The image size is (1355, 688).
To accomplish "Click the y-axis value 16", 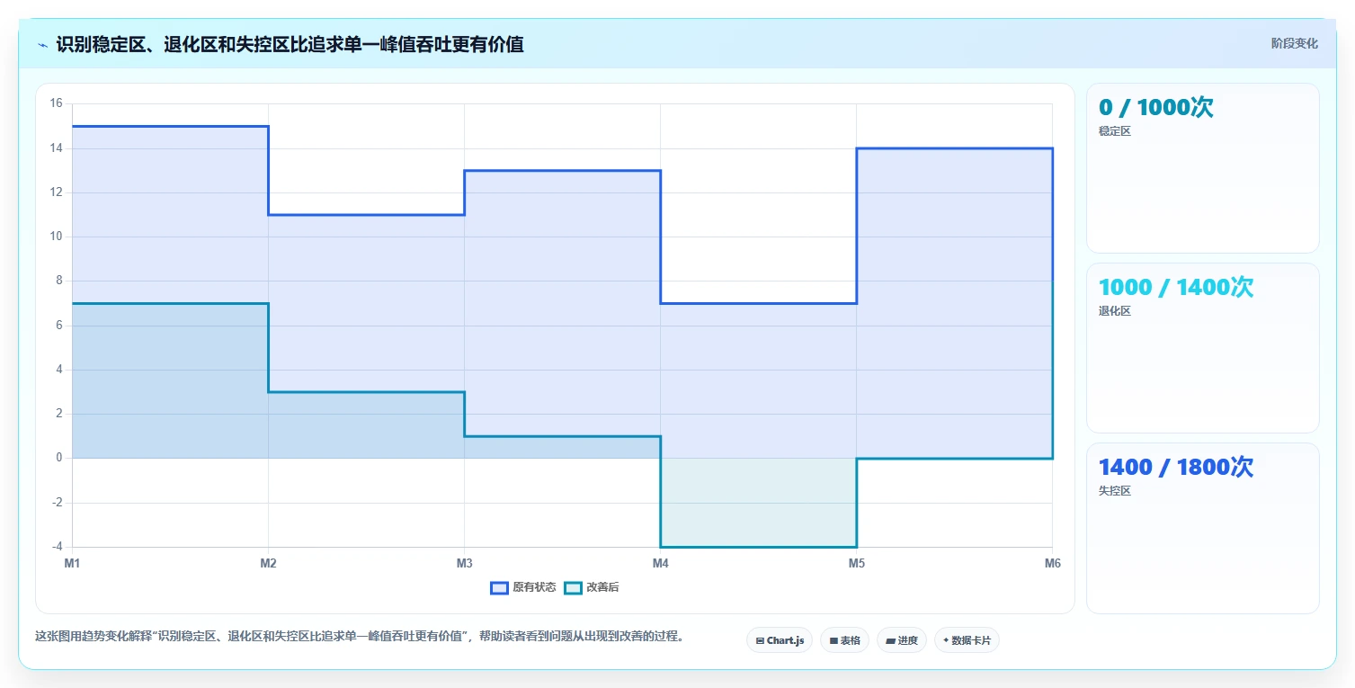I will point(56,103).
